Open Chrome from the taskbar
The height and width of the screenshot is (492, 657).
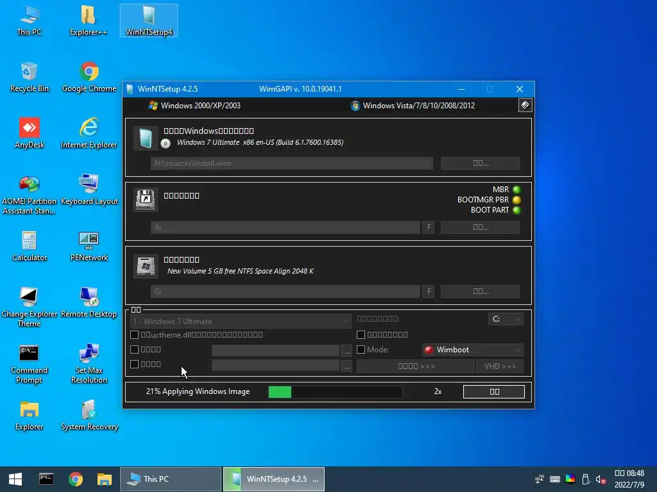tap(76, 479)
